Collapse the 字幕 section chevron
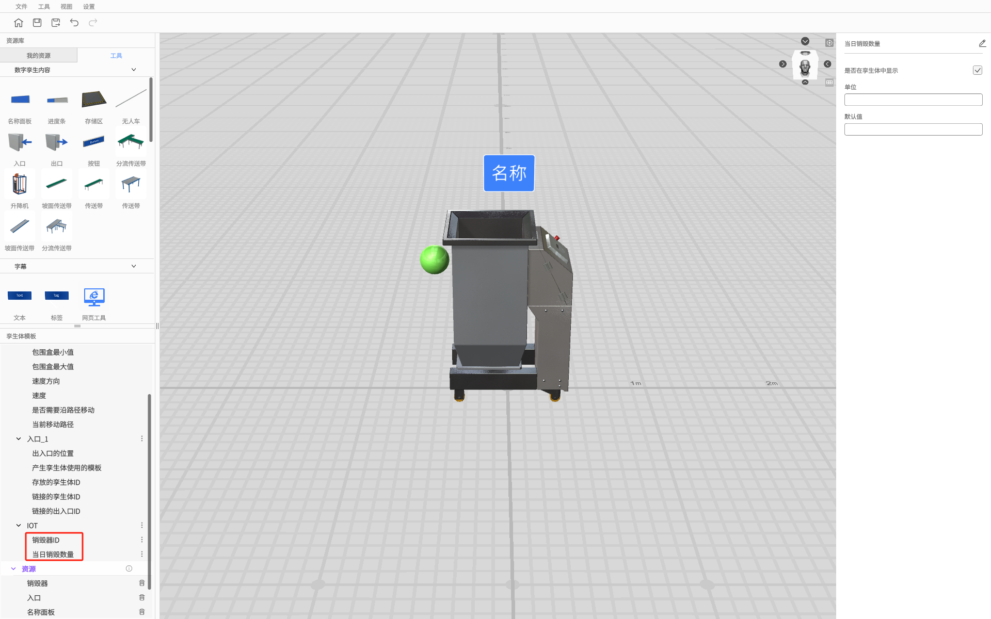The height and width of the screenshot is (619, 991). (x=134, y=266)
